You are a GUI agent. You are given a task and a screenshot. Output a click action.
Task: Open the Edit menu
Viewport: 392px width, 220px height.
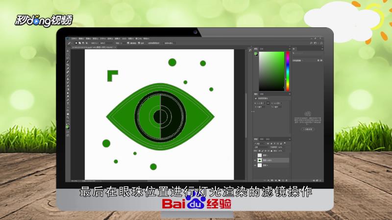click(81, 39)
